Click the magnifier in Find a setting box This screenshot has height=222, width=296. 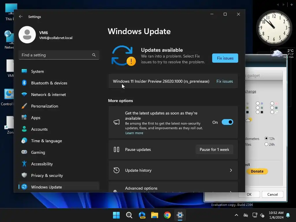pos(94,55)
